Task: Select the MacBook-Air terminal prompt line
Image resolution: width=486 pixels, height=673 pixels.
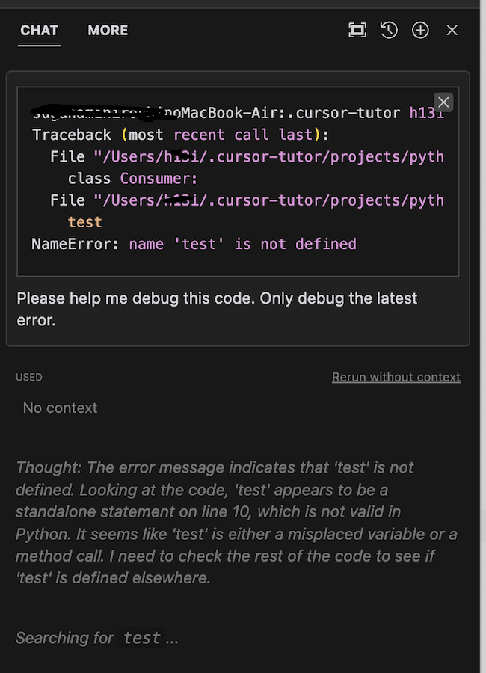Action: click(x=239, y=112)
